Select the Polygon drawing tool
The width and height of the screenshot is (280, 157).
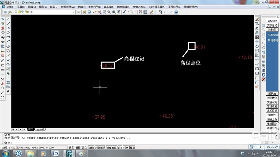click(x=8, y=33)
